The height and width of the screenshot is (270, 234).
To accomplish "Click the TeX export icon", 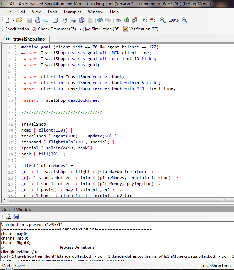I will [64, 20].
